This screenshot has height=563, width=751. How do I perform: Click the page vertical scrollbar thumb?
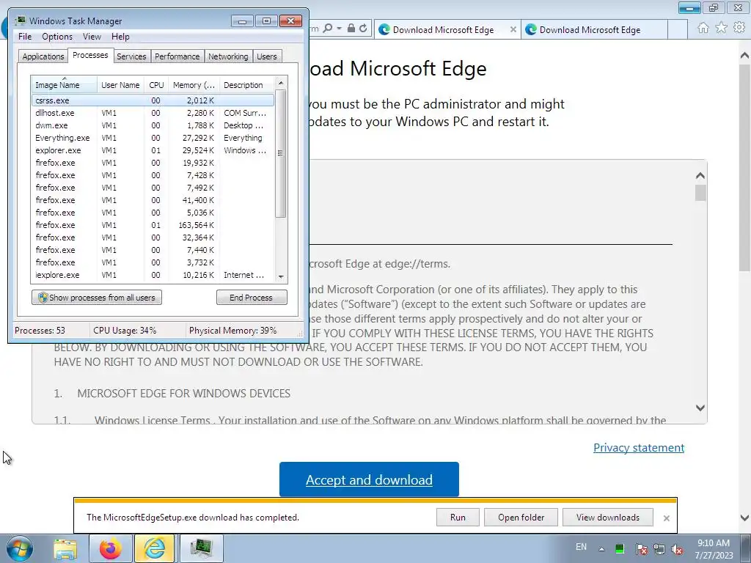pos(745,168)
